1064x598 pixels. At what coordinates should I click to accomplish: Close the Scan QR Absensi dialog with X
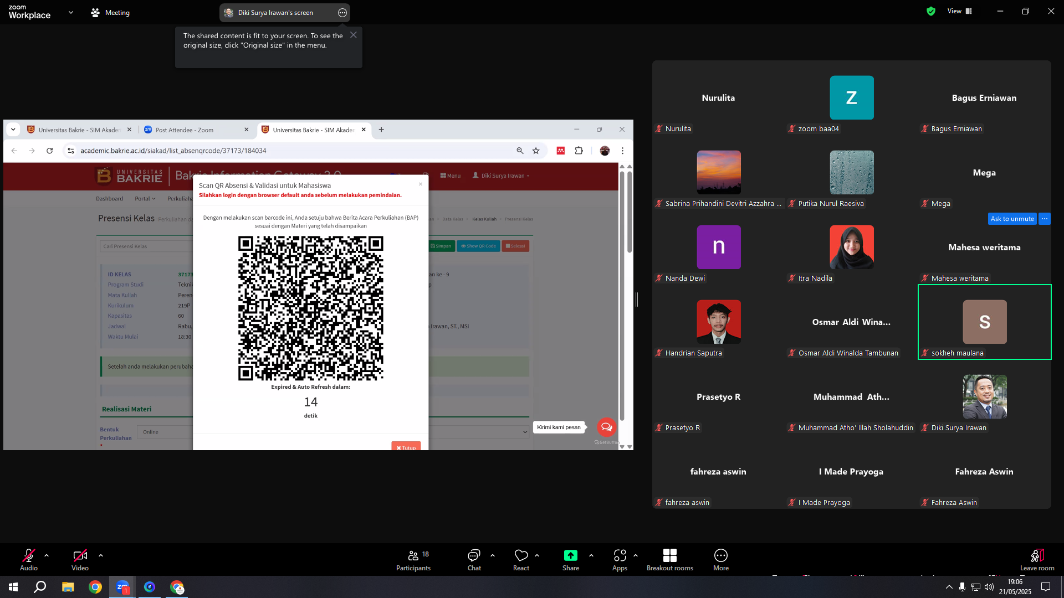pos(421,184)
